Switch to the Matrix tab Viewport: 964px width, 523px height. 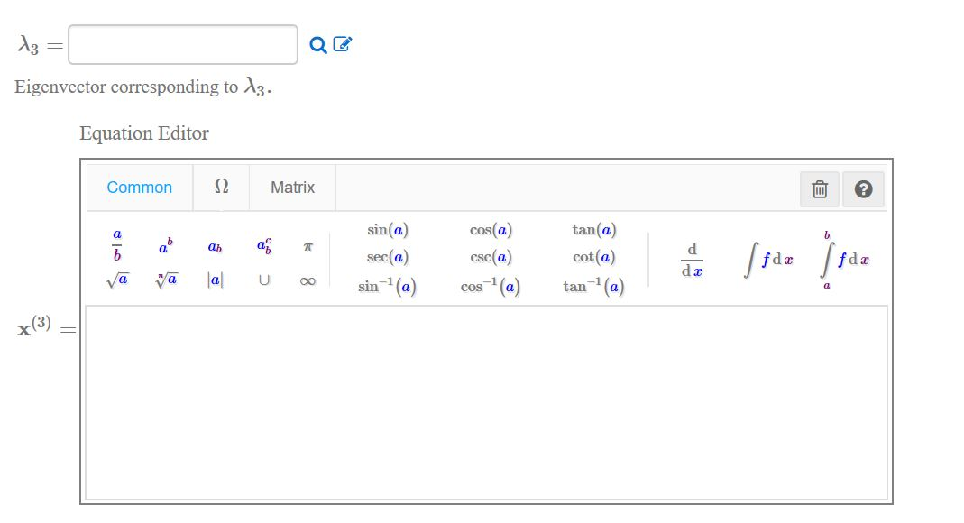[292, 188]
